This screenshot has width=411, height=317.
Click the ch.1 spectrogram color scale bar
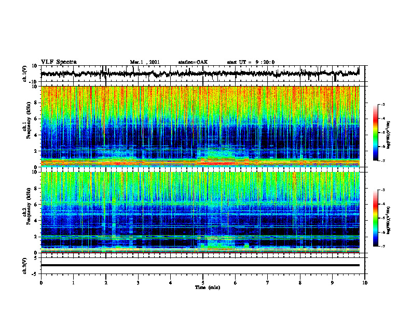[375, 133]
